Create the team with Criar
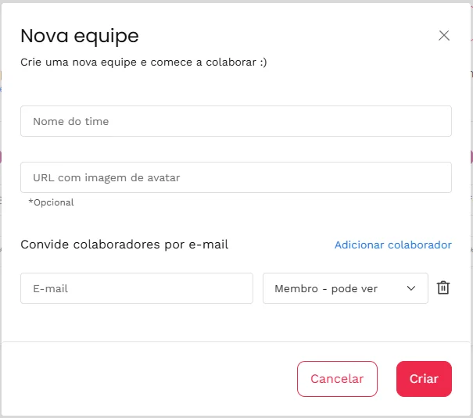This screenshot has width=473, height=418. tap(424, 379)
